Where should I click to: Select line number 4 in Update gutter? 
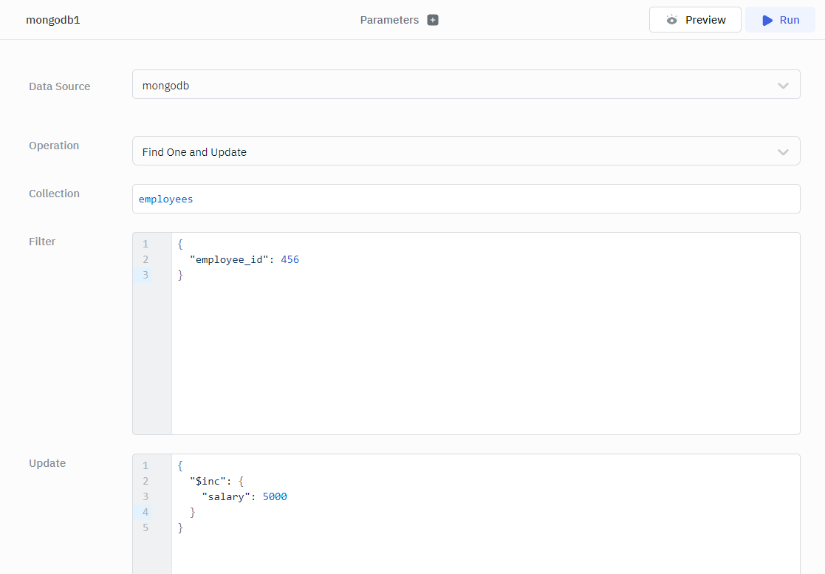click(x=146, y=512)
